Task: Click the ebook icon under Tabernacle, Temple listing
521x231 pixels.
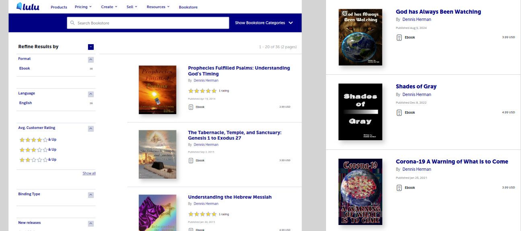Action: (191, 160)
